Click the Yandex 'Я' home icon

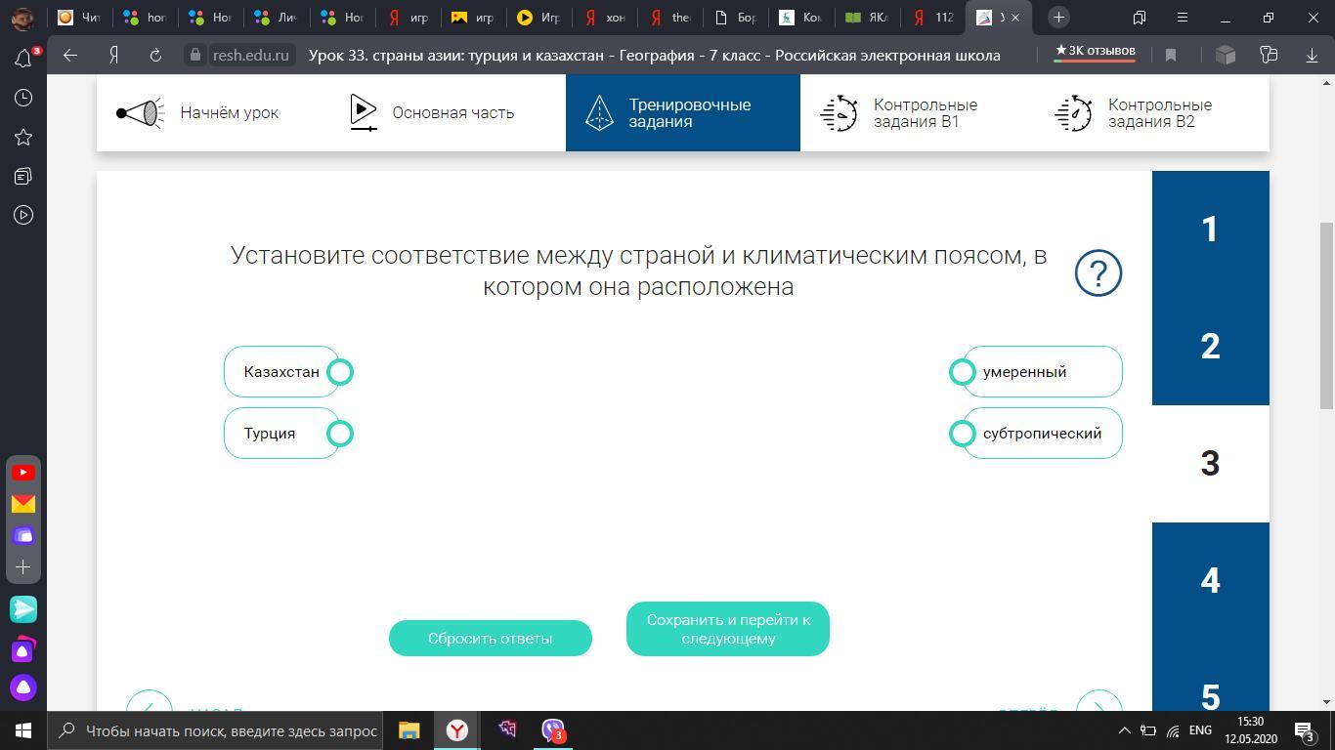(x=113, y=55)
